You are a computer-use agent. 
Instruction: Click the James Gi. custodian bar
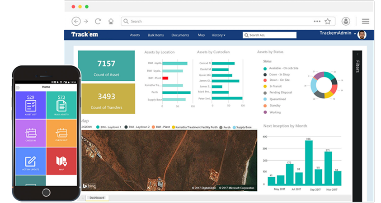(x=226, y=81)
